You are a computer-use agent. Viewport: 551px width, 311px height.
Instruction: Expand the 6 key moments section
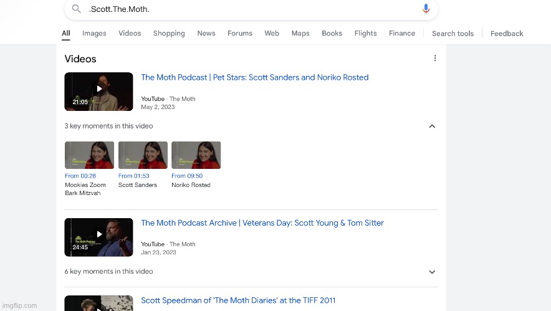pos(432,272)
